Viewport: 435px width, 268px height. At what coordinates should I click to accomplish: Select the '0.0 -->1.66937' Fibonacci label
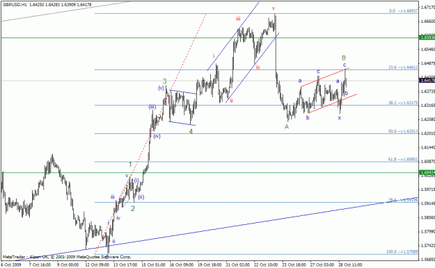(404, 11)
